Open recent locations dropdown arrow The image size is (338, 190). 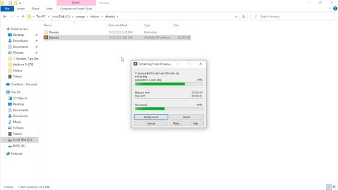[17, 16]
